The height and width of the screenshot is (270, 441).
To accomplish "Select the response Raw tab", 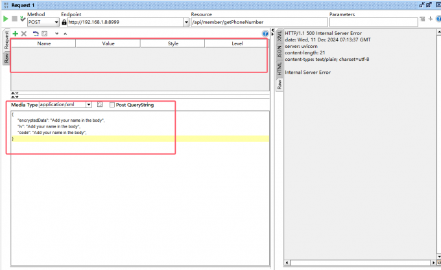I will point(279,84).
